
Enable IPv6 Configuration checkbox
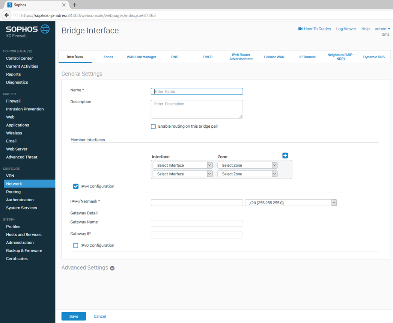click(x=75, y=246)
